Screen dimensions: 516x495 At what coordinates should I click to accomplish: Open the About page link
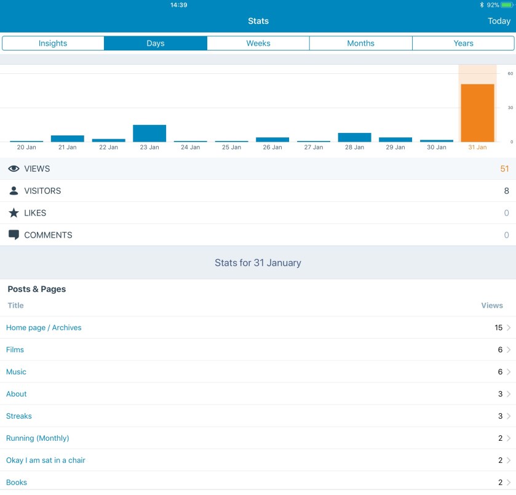(x=17, y=394)
